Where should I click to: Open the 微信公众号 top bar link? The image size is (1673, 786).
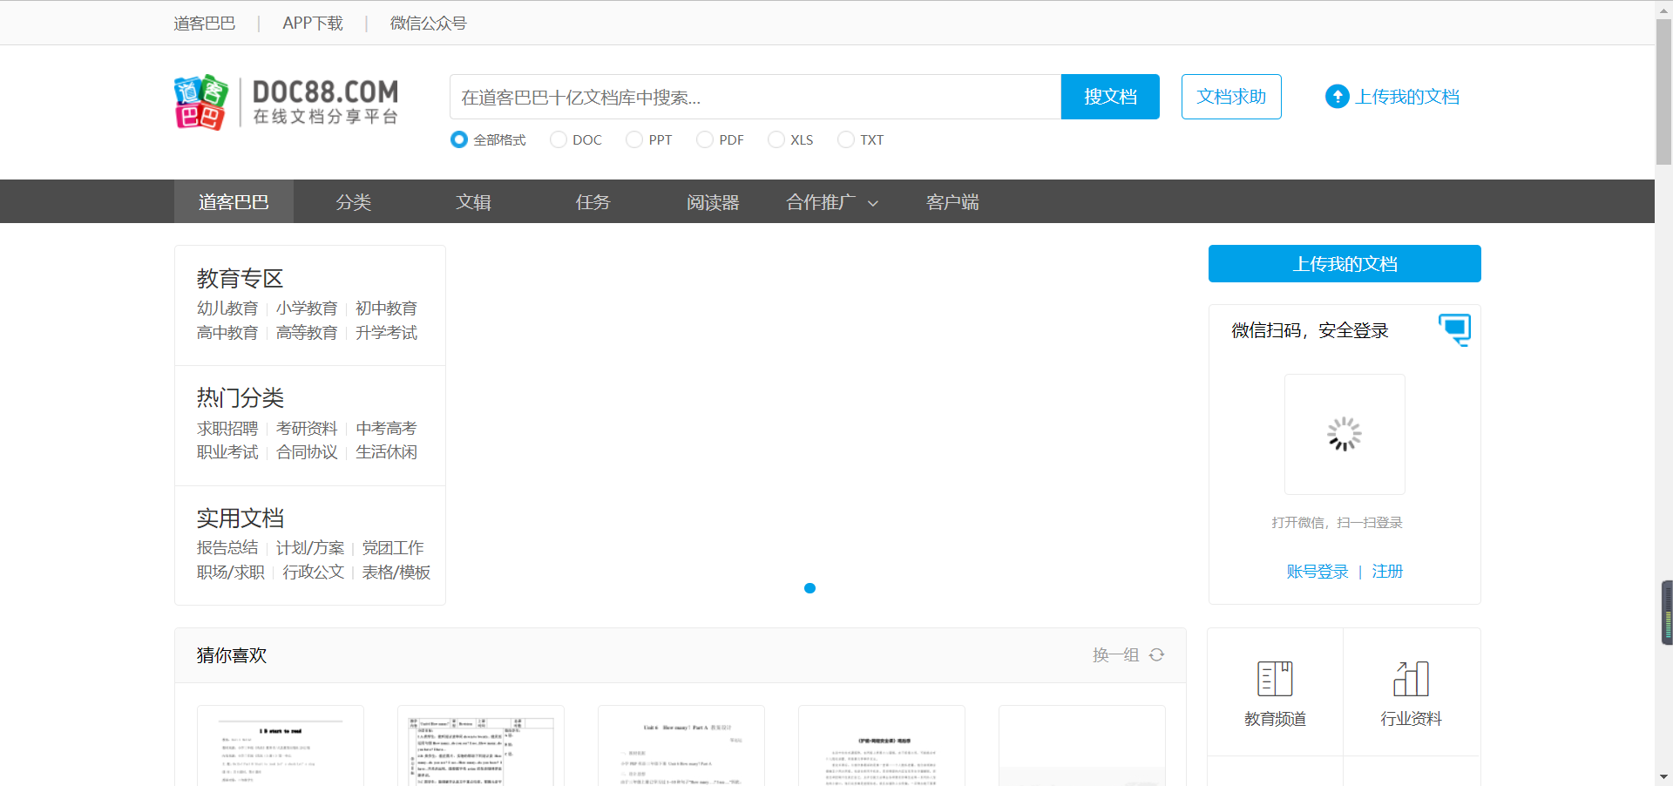tap(428, 24)
